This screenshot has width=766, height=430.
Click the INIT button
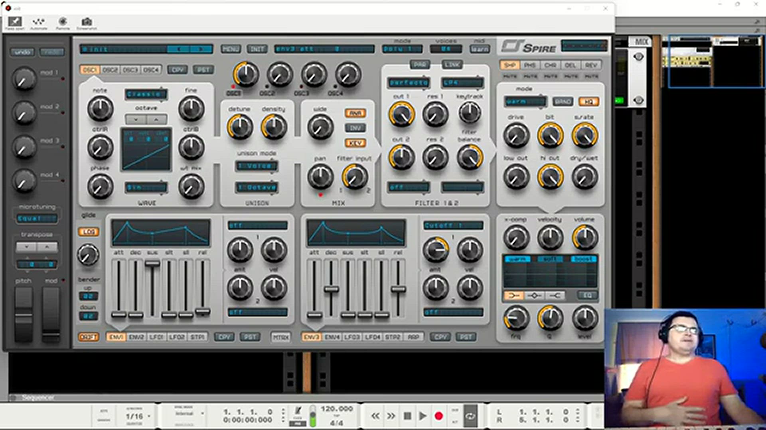(257, 49)
